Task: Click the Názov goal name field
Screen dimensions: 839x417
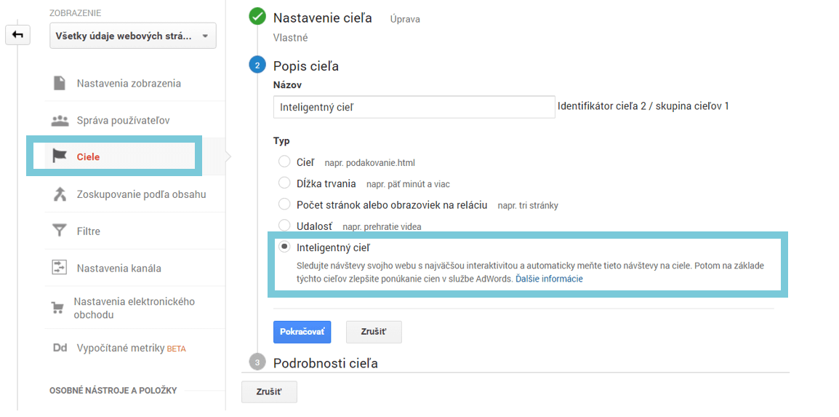Action: [x=414, y=107]
